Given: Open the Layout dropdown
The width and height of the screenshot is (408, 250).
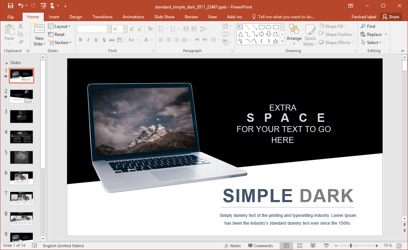Looking at the screenshot, I should [x=59, y=26].
